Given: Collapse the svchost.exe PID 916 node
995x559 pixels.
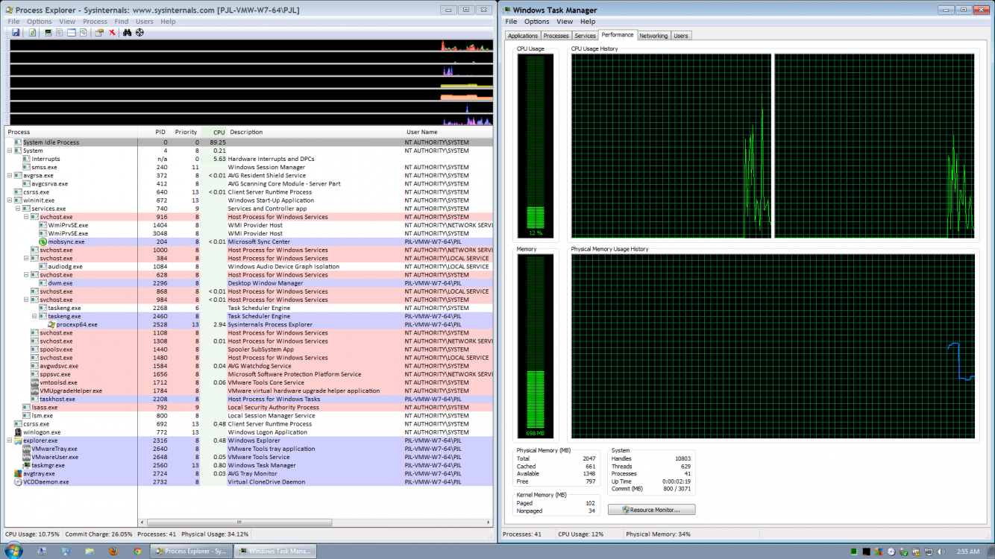Looking at the screenshot, I should [26, 217].
